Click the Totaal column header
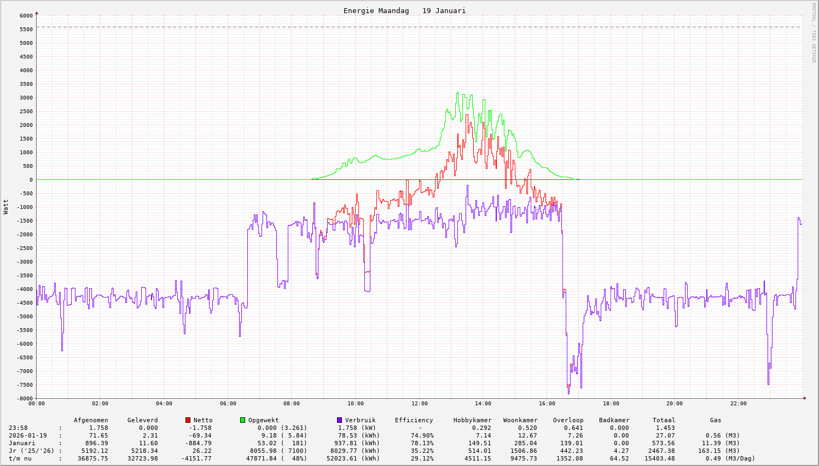This screenshot has height=466, width=819. pyautogui.click(x=664, y=420)
